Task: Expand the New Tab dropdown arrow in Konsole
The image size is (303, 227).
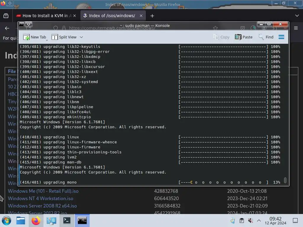Action: pyautogui.click(x=47, y=40)
